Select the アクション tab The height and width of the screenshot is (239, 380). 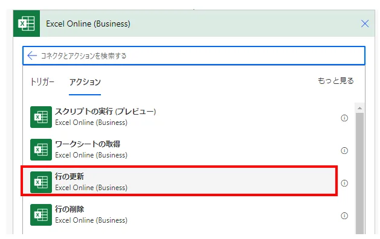(x=85, y=82)
